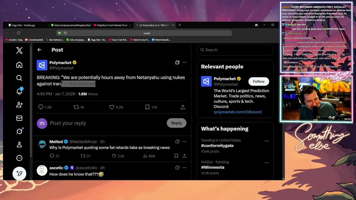Screen dimensions: 356x200
Task: Click the flame icon in browser title bar
Action: pos(256,25)
